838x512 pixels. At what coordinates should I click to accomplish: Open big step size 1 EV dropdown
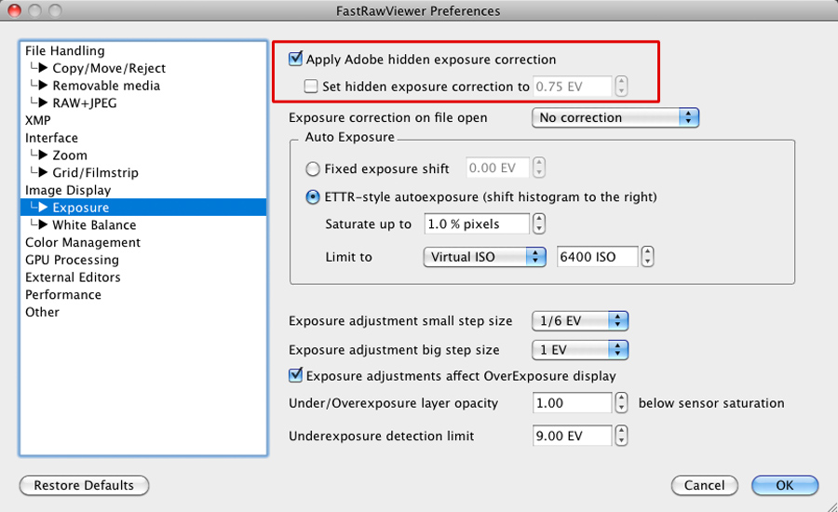point(580,350)
